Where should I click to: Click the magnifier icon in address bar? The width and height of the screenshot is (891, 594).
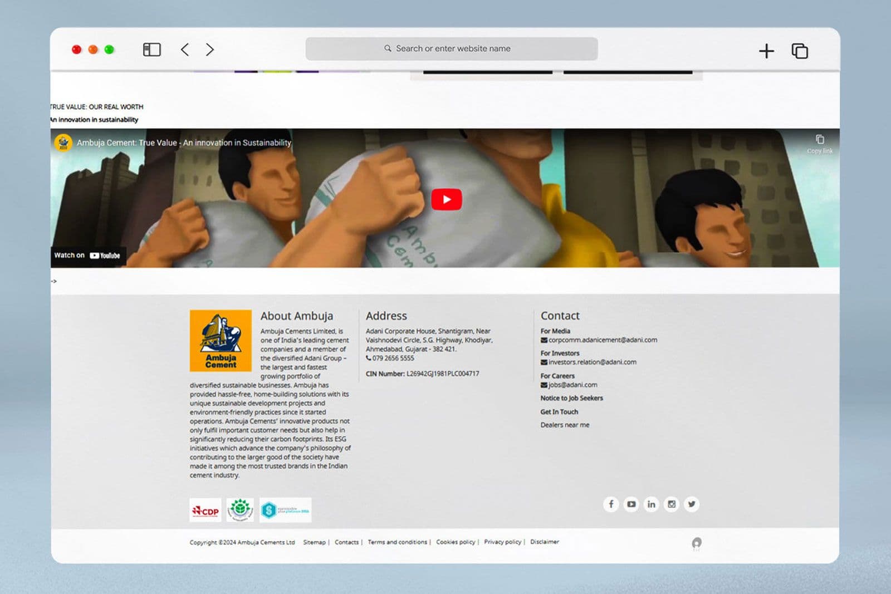pos(388,48)
